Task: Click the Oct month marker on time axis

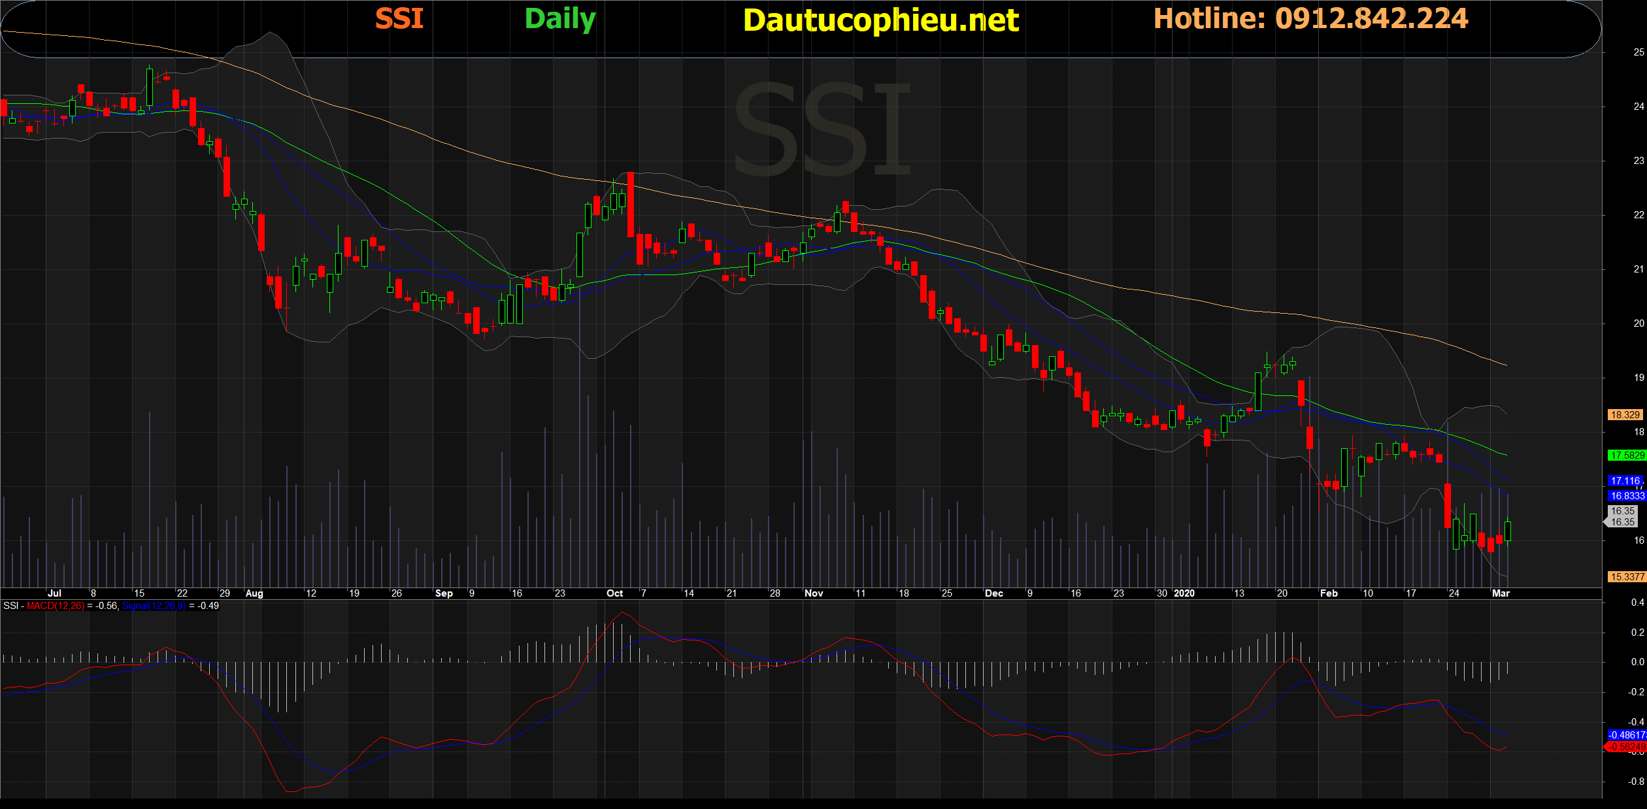Action: coord(614,593)
